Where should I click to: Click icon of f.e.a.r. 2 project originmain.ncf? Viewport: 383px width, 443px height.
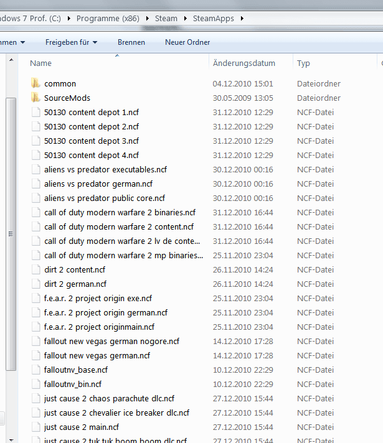[x=35, y=327]
